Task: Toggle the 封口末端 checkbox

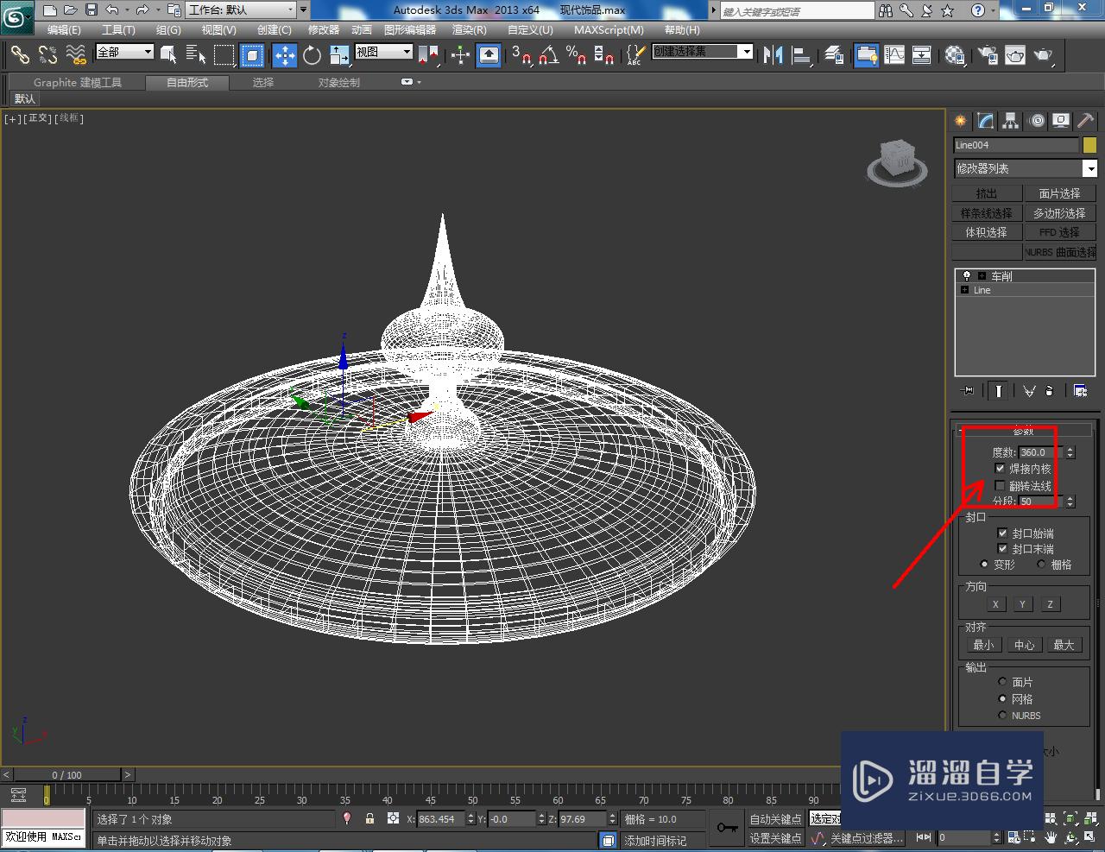Action: pos(1002,549)
